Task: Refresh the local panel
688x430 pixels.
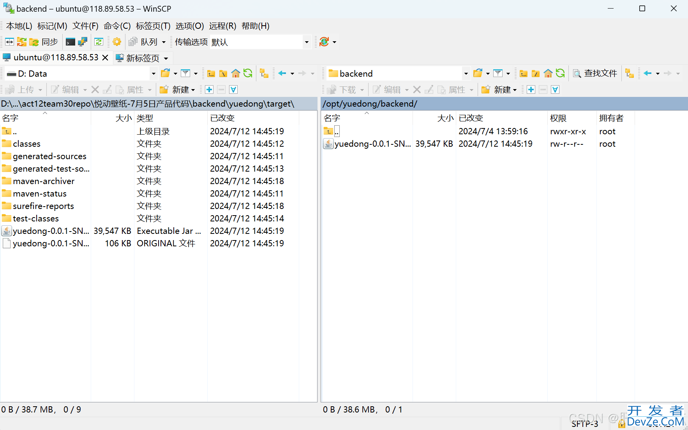Action: [x=248, y=73]
